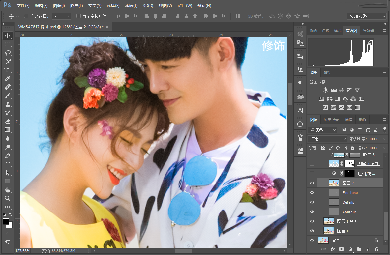Click Brightness/Contrast adjustment icon
The image size is (390, 255).
(325, 90)
